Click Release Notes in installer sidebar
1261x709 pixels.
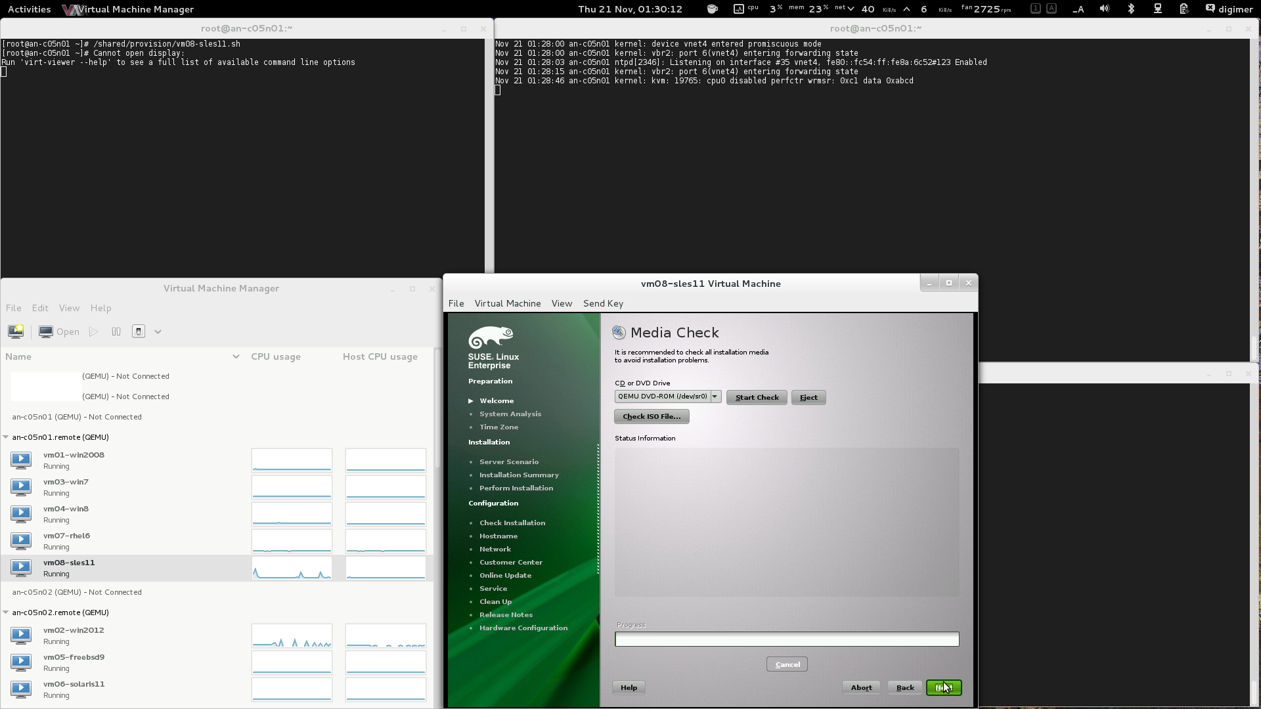point(506,614)
